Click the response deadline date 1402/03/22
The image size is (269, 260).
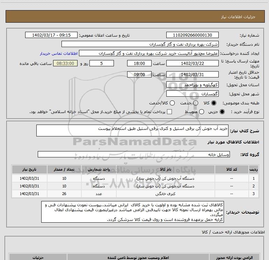pos(192,64)
